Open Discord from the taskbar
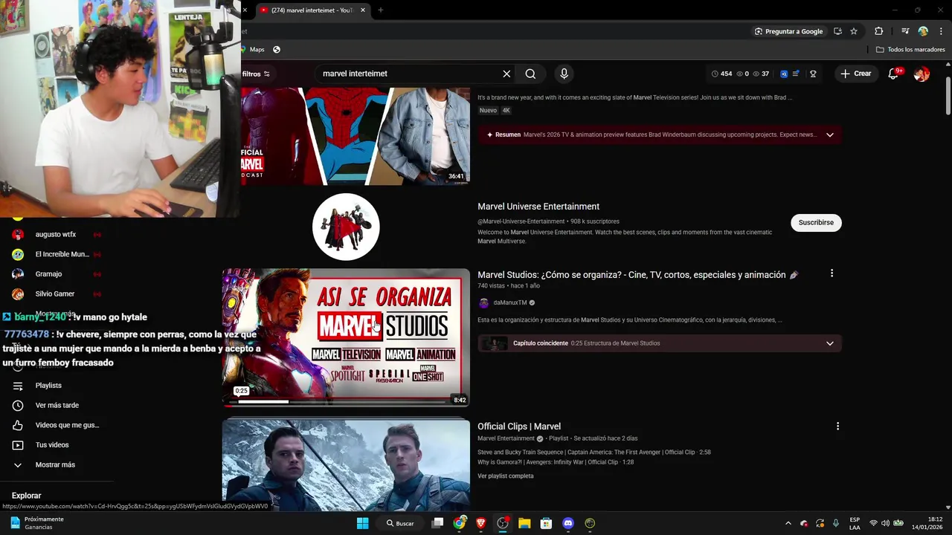The image size is (952, 535). coord(568,523)
